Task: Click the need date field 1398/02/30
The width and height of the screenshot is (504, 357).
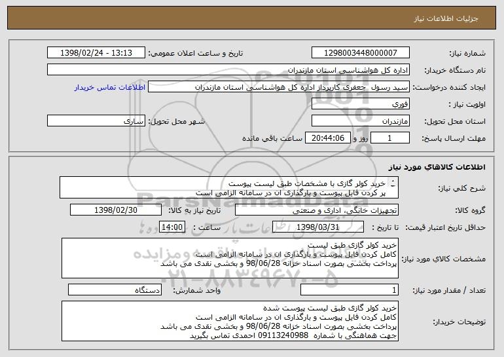Action: pos(116,210)
